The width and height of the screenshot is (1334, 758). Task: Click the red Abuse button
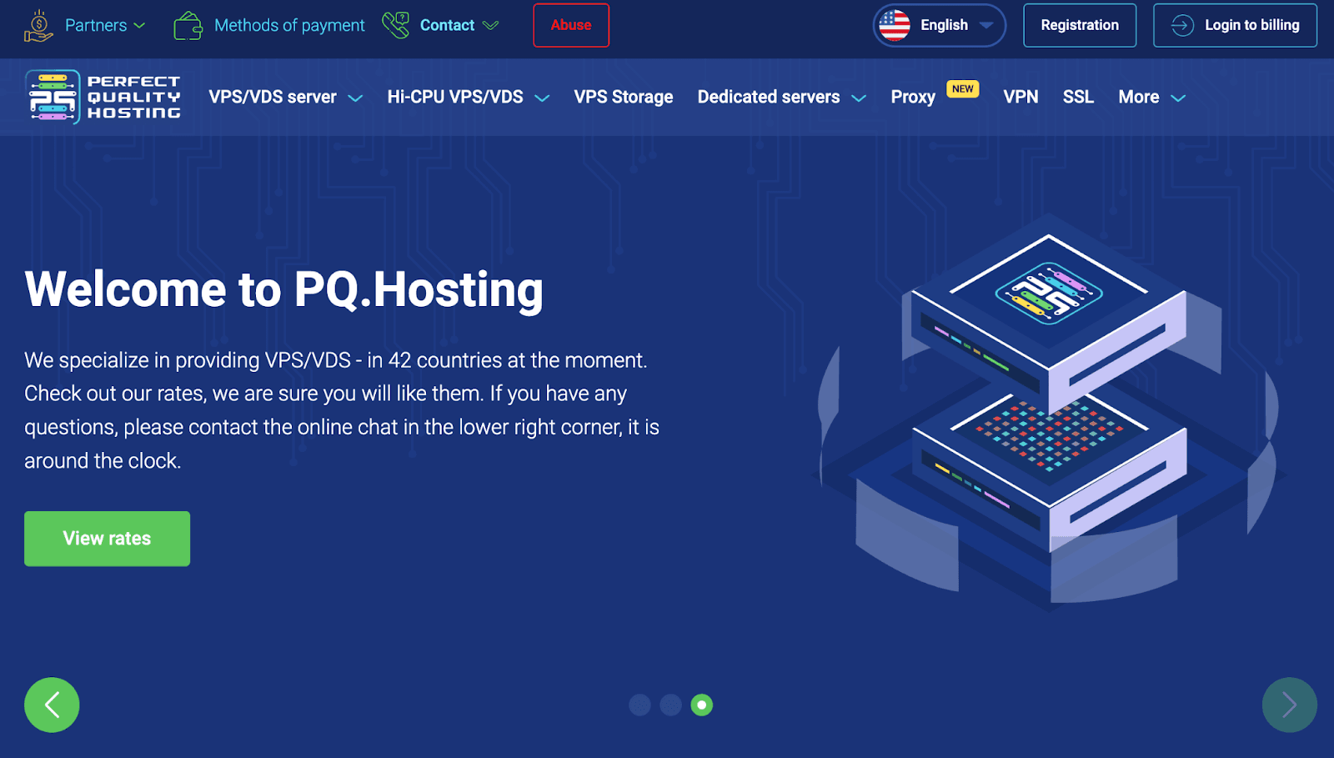point(571,25)
